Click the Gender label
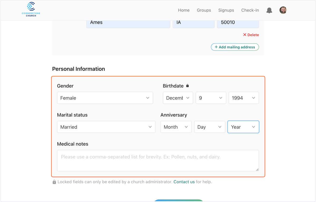 (65, 86)
